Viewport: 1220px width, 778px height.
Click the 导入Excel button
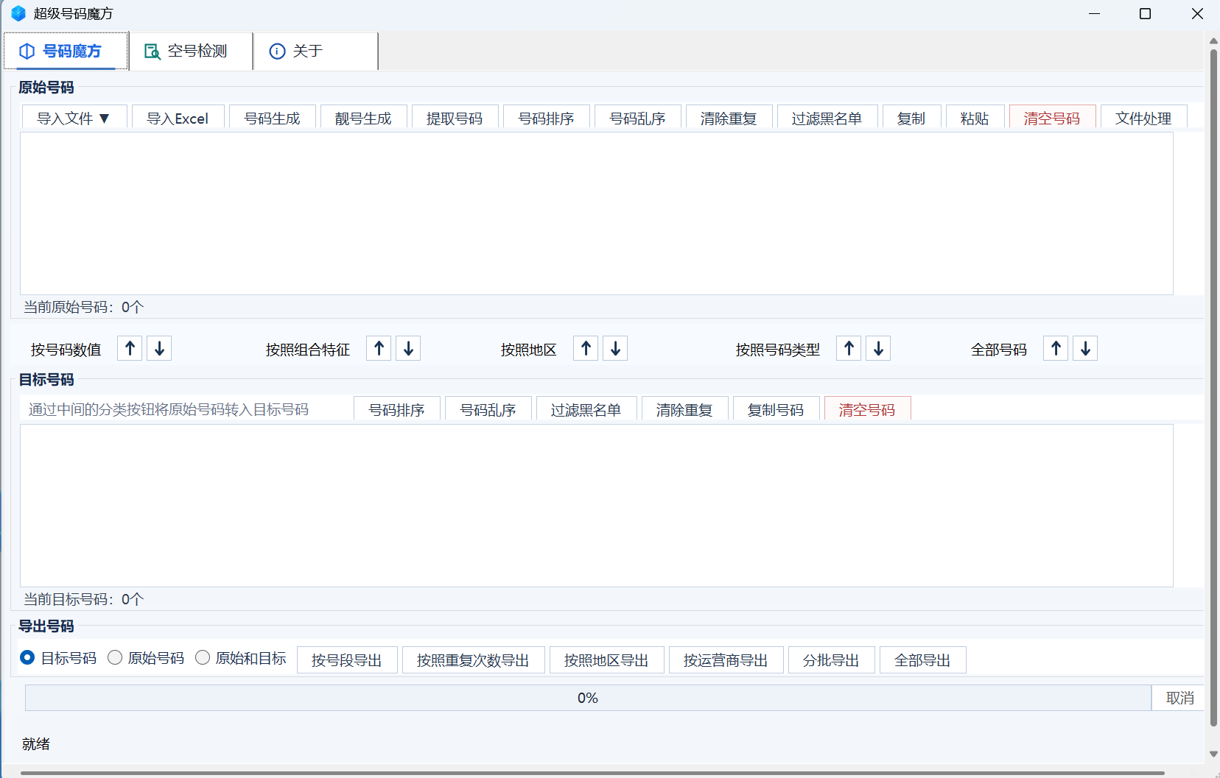click(178, 118)
